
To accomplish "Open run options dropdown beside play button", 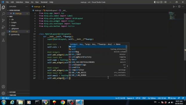I will pyautogui.click(x=176, y=6).
